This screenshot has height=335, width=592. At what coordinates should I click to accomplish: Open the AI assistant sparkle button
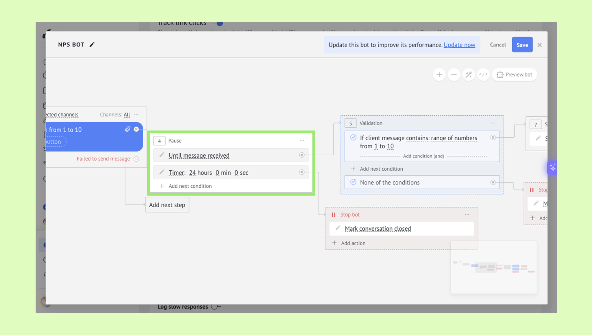[x=552, y=168]
